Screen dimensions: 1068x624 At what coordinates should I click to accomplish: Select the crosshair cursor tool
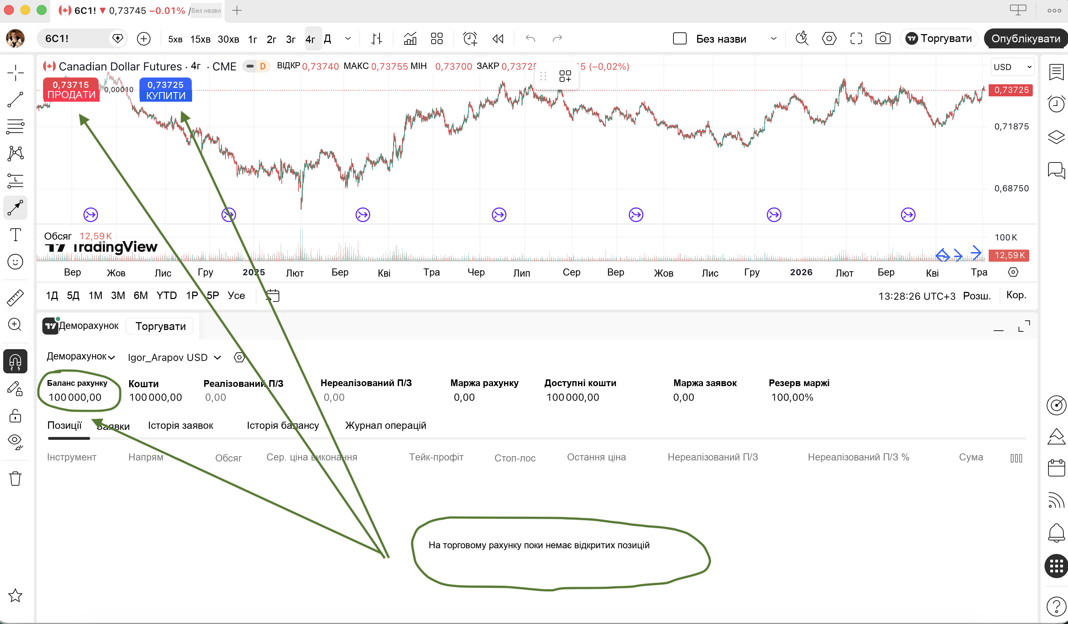click(x=15, y=73)
